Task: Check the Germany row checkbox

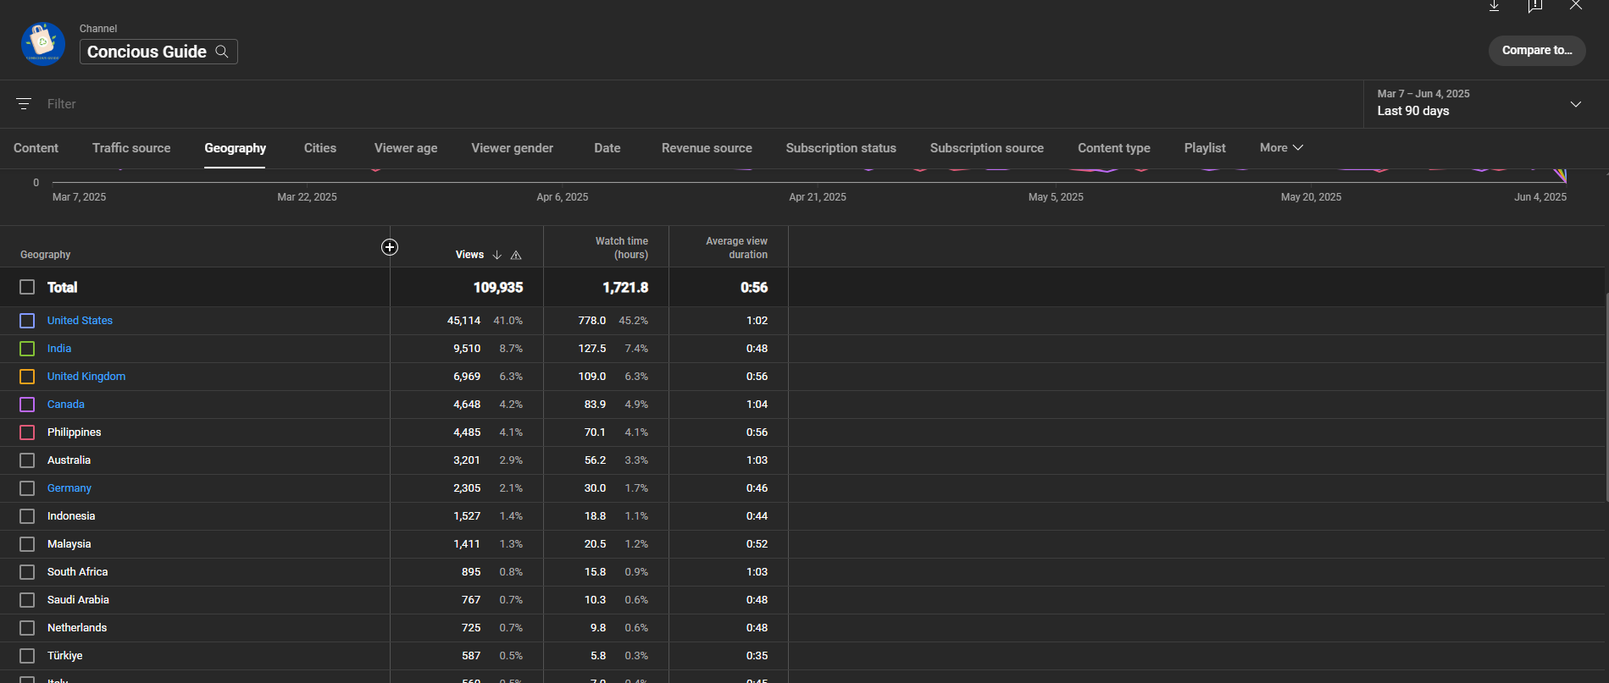Action: [27, 488]
